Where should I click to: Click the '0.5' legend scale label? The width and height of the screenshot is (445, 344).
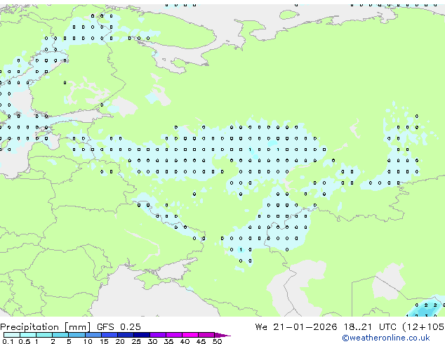25,341
